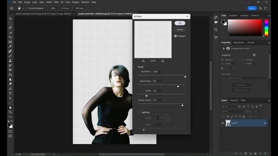Image resolution: width=278 pixels, height=156 pixels.
Task: Click the Share button
Action: click(252, 8)
